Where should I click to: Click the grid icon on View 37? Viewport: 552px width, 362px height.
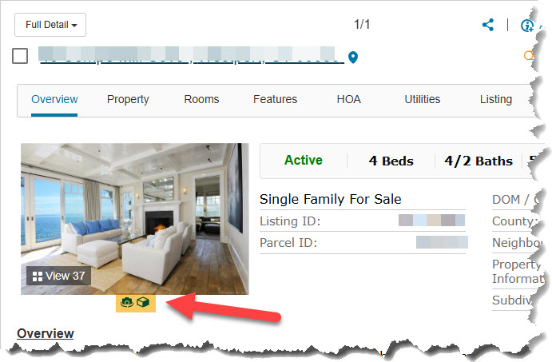(37, 276)
